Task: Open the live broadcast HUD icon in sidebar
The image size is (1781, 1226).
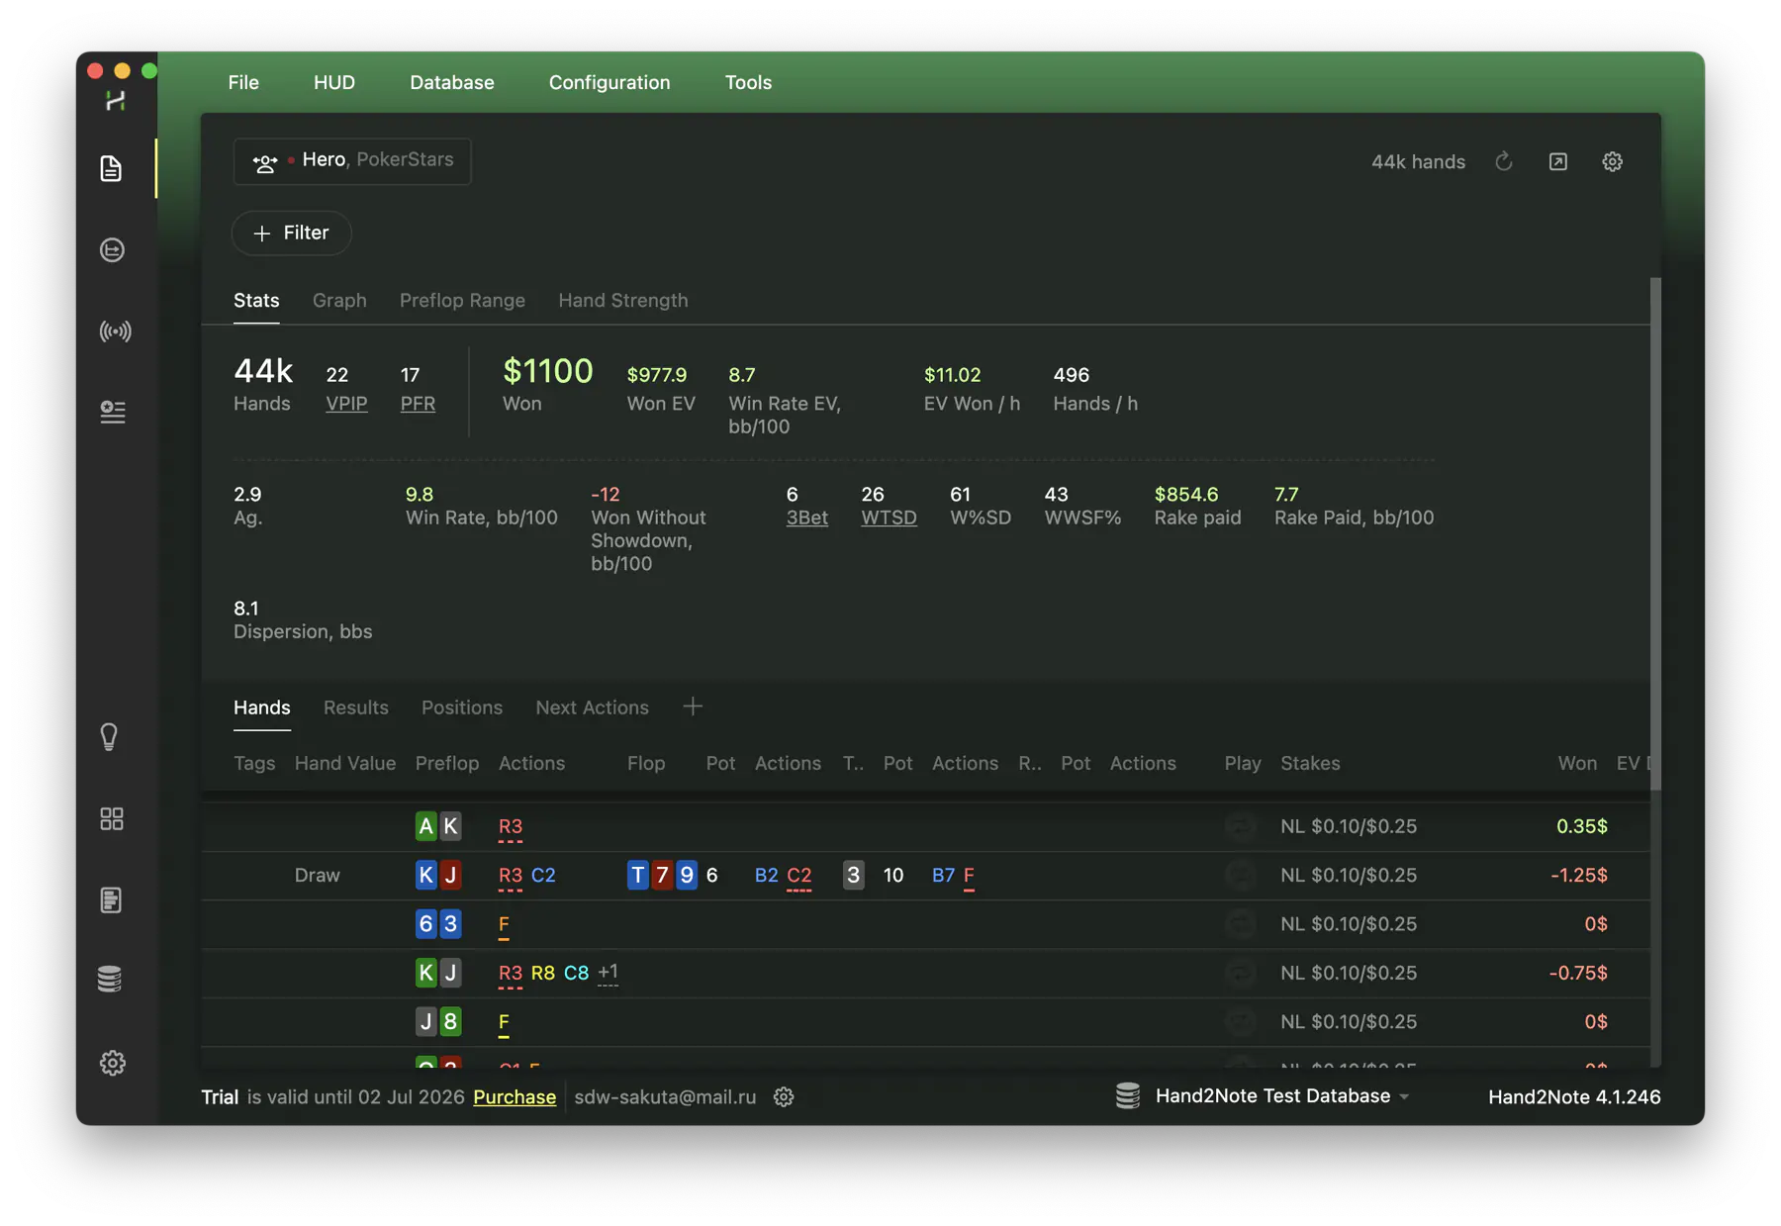Action: pyautogui.click(x=115, y=331)
